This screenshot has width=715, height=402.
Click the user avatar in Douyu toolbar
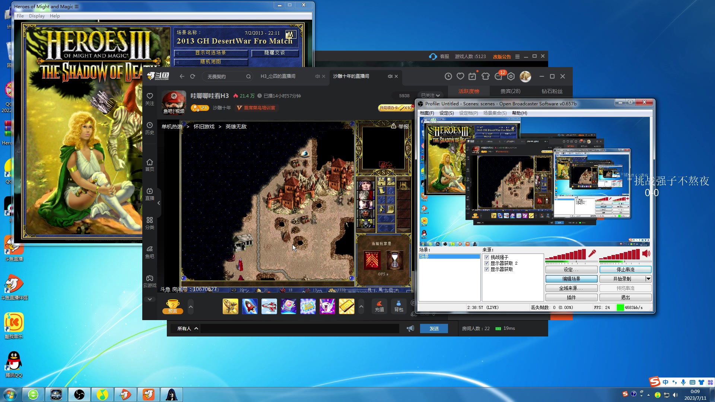pyautogui.click(x=525, y=76)
